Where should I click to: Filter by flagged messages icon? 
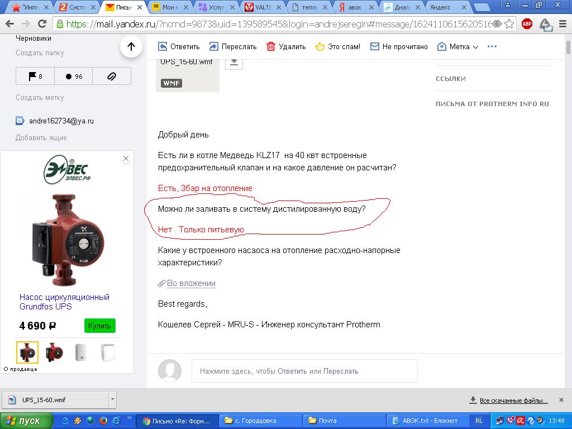coord(35,77)
